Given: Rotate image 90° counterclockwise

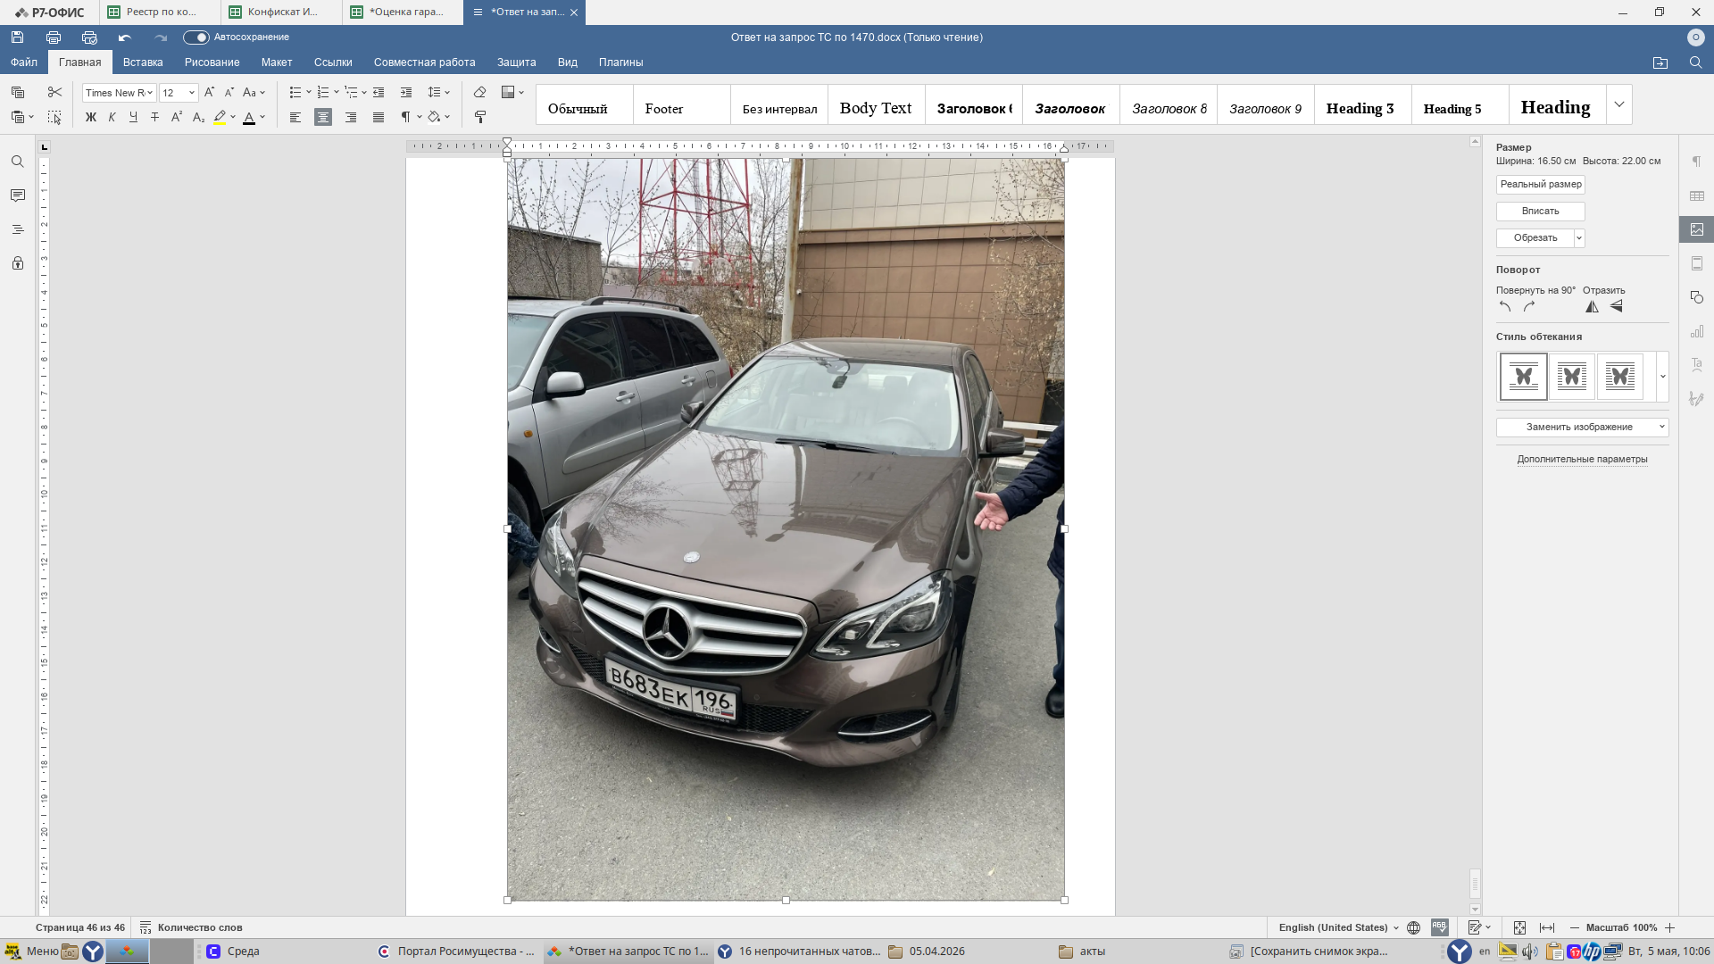Looking at the screenshot, I should tap(1505, 307).
